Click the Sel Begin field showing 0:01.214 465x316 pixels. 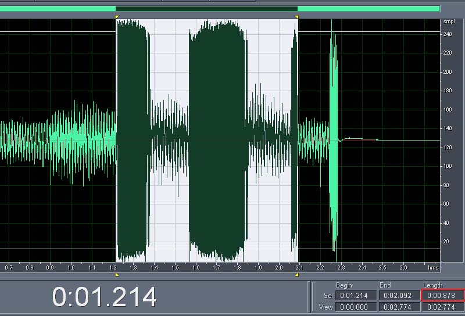tap(356, 296)
